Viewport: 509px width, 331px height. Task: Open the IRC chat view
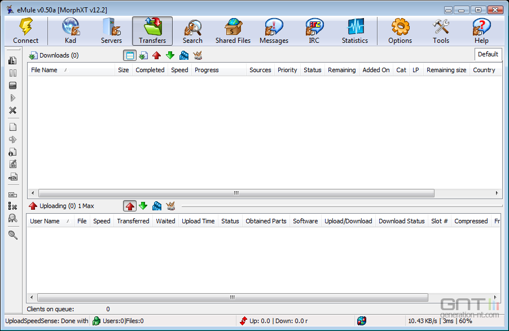tap(314, 30)
